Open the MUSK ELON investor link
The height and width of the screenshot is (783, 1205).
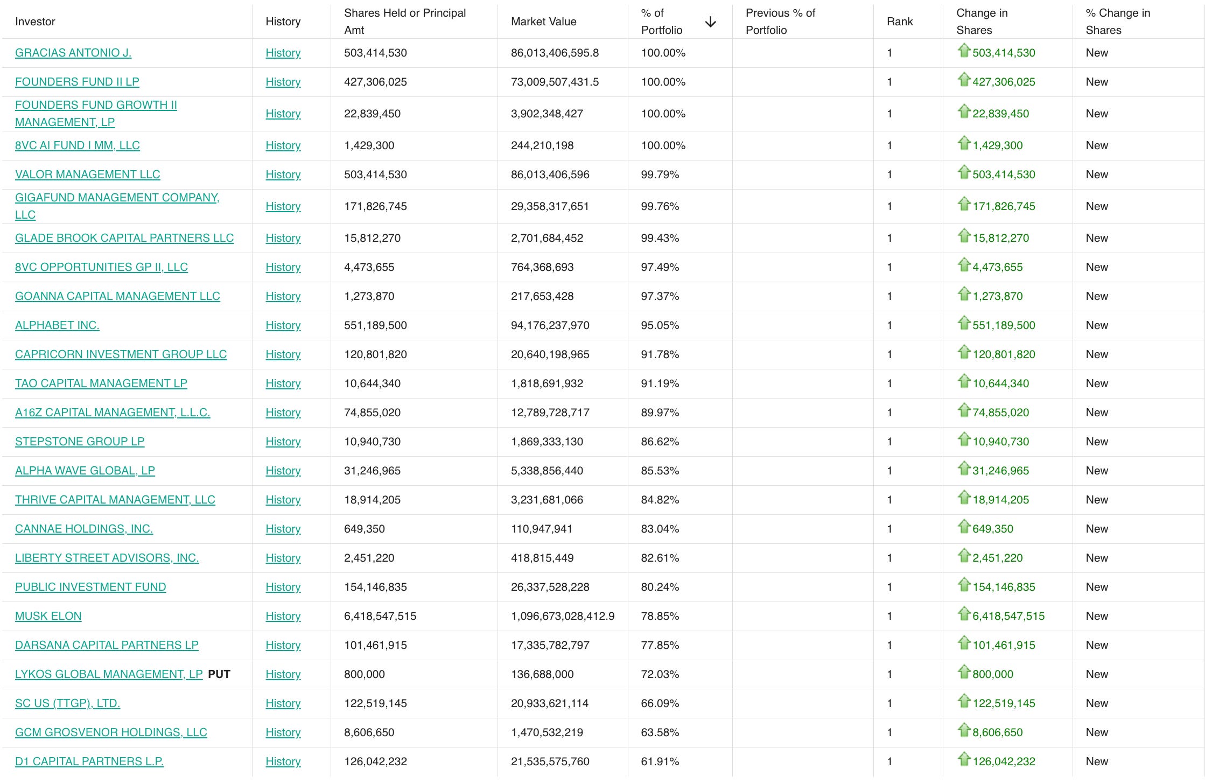point(48,616)
